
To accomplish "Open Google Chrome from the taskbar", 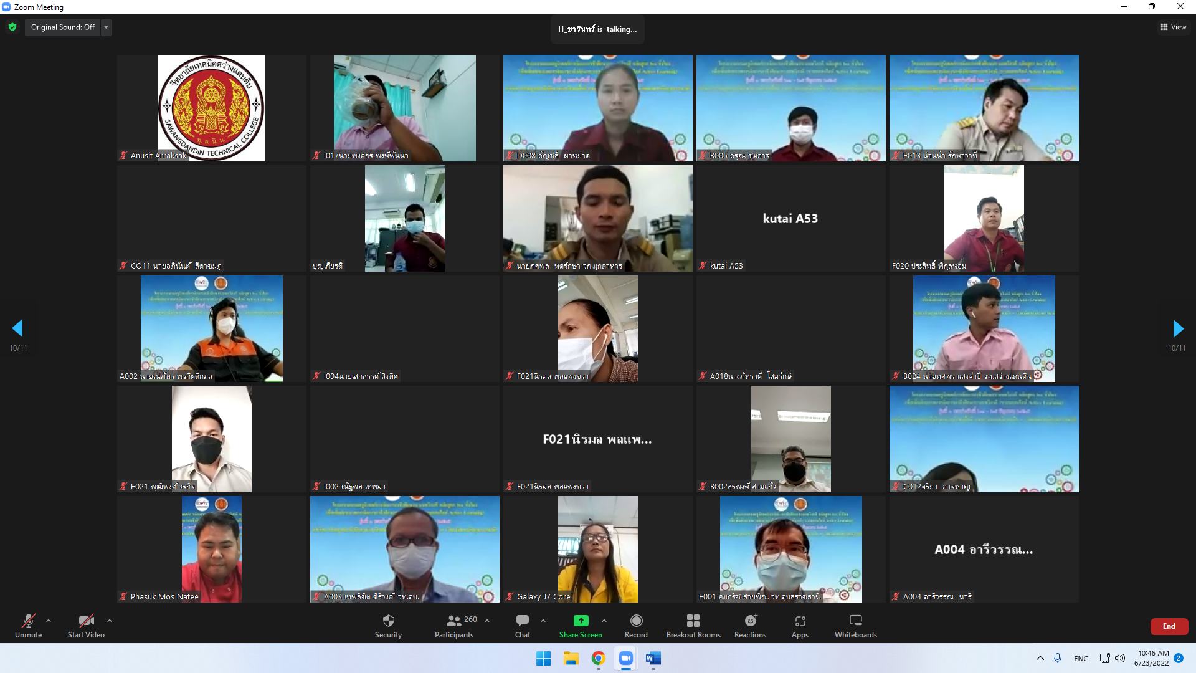I will click(598, 659).
